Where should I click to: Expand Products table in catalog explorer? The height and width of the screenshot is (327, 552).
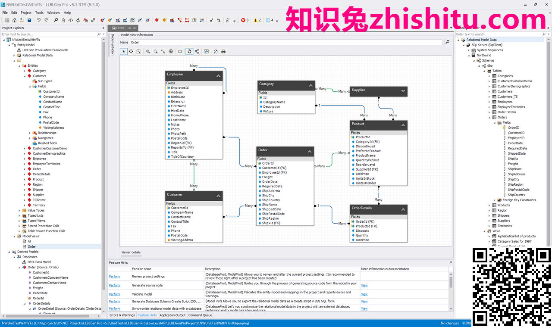pyautogui.click(x=489, y=205)
